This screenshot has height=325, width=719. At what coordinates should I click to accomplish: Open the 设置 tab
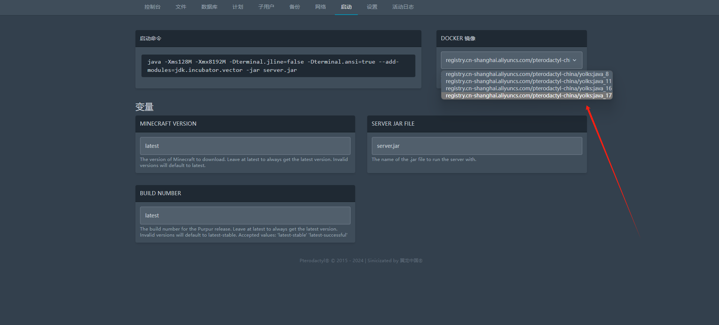(372, 7)
